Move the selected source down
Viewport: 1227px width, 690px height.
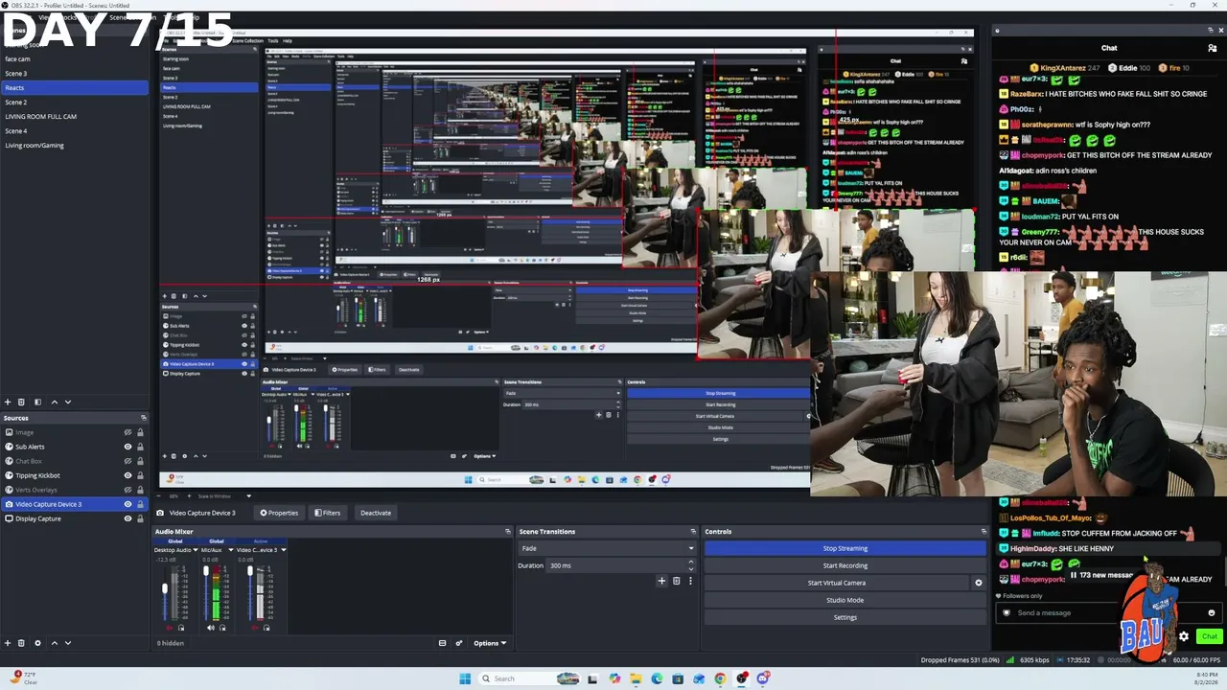[x=69, y=643]
